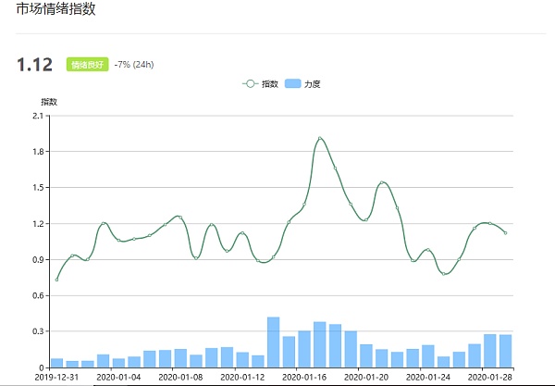This screenshot has height=386, width=555.
Task: Click the first blue bar at 2019-12-31
Action: [x=56, y=363]
